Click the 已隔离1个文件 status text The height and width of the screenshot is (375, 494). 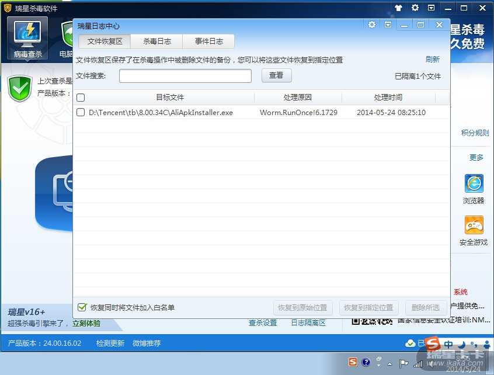tap(418, 77)
